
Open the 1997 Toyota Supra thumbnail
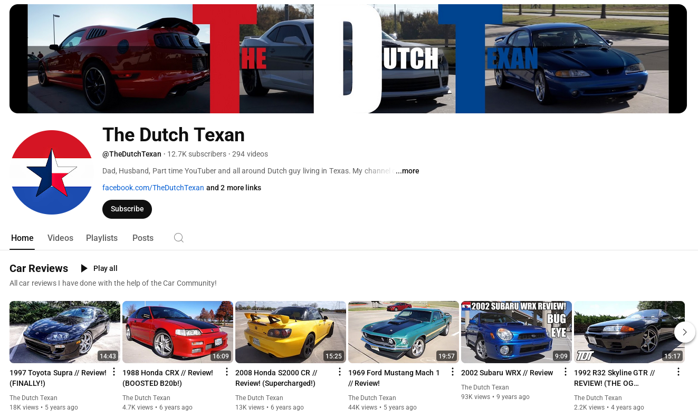point(65,332)
